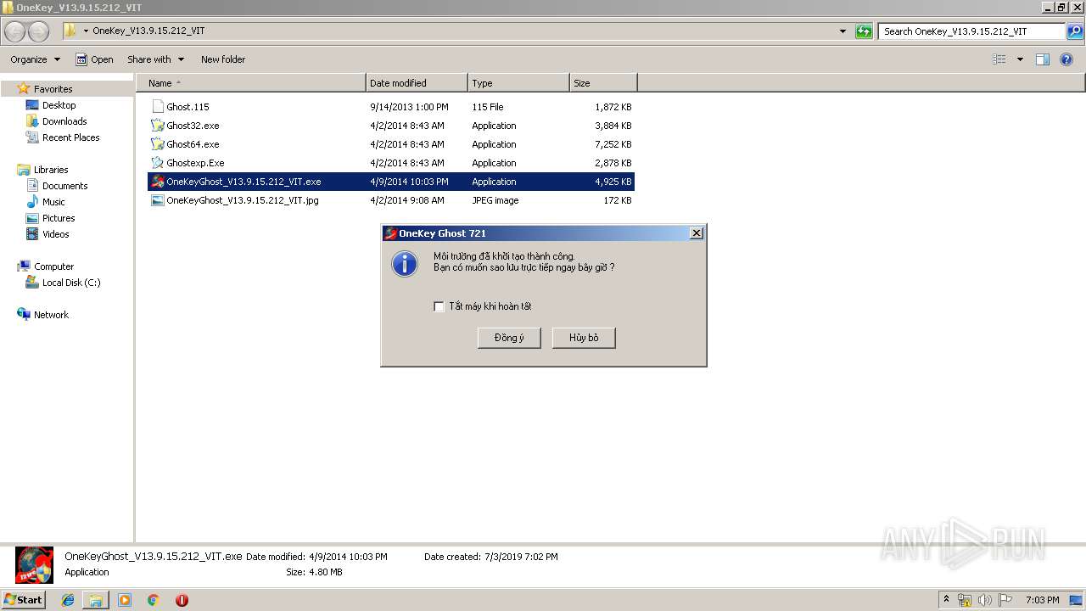Click Open in the command bar
Image resolution: width=1086 pixels, height=611 pixels.
pyautogui.click(x=94, y=59)
